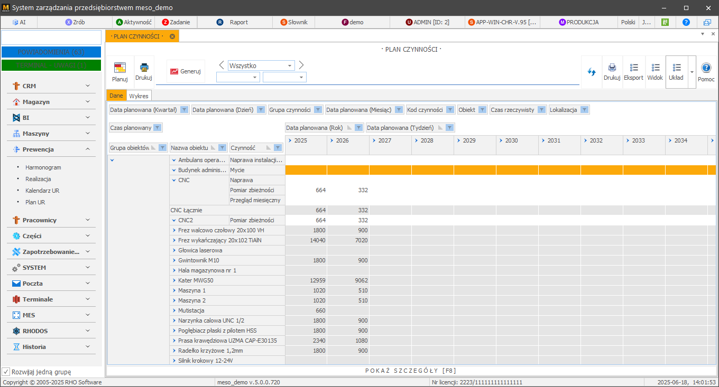Switch to the Wykres tab

coord(139,96)
